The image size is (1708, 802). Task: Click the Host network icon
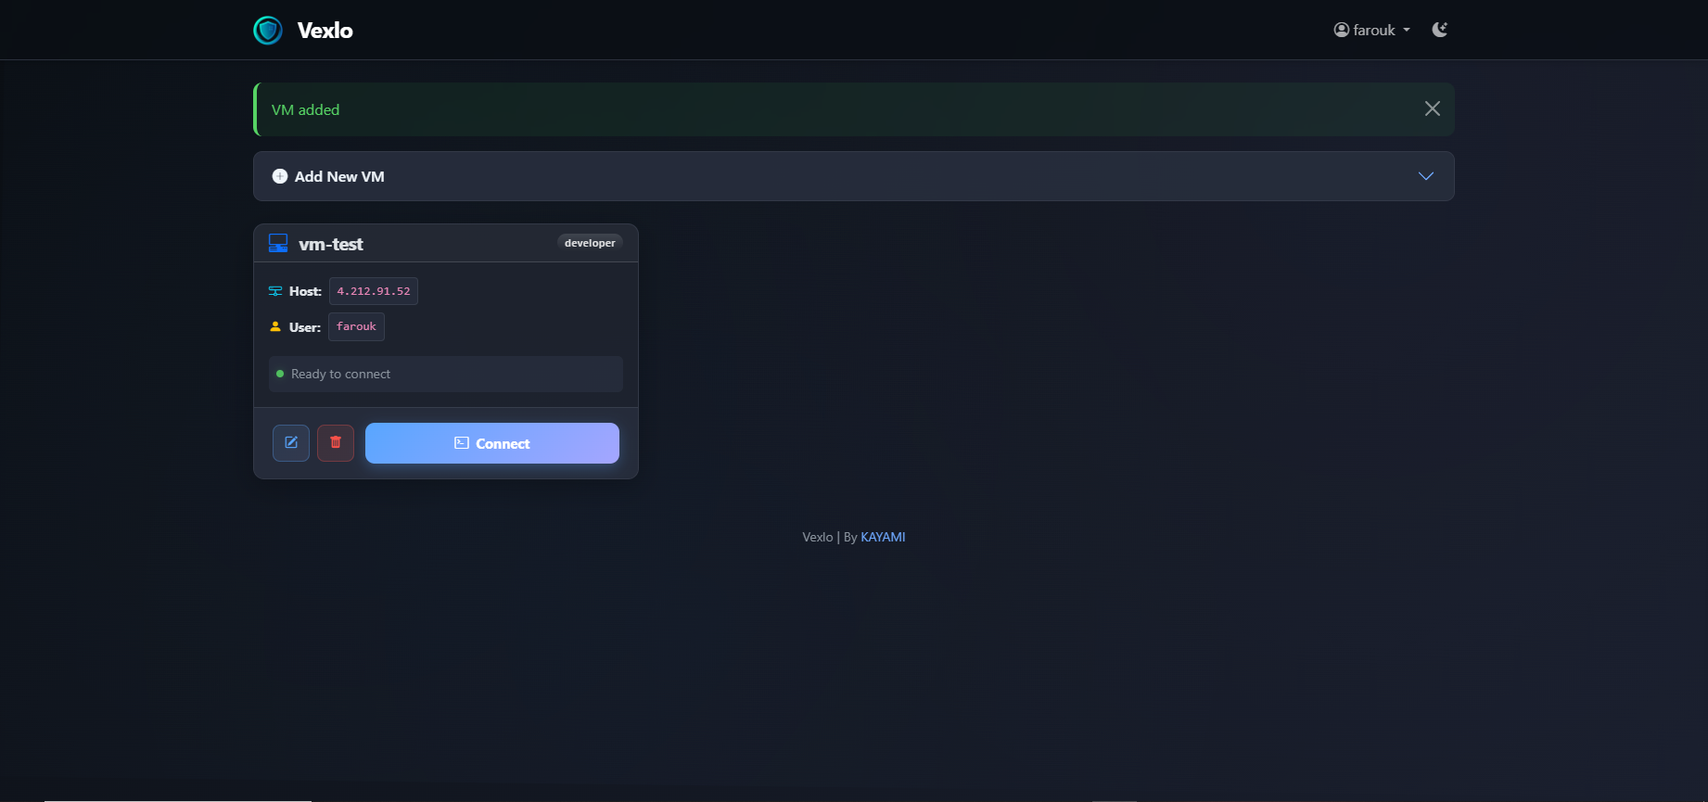[x=275, y=291]
